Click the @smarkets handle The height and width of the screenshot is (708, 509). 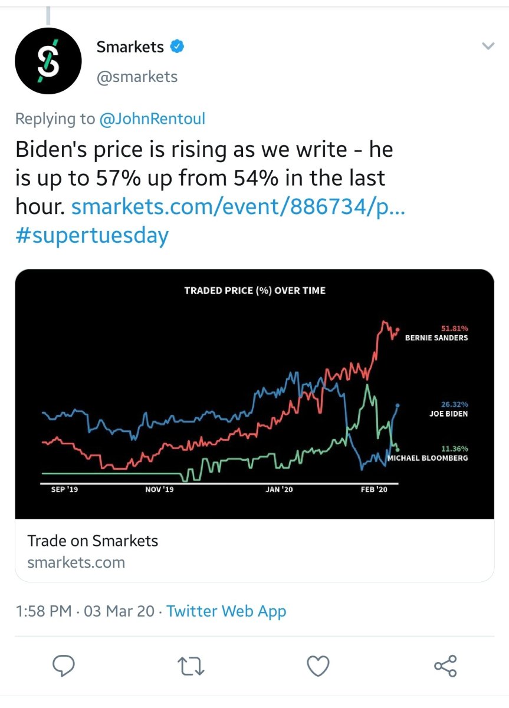[x=137, y=77]
